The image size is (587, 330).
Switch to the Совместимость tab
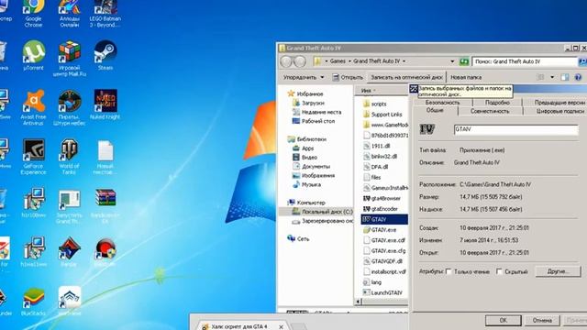pos(490,111)
